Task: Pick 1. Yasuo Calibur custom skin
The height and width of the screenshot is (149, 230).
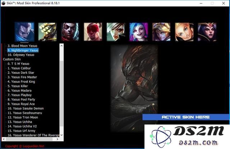Action: [19, 68]
